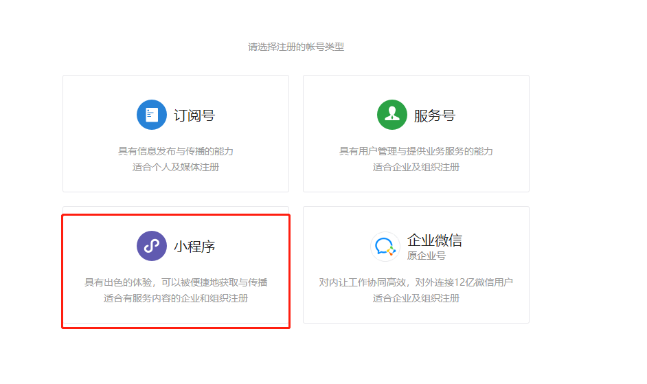The image size is (647, 384).
Task: Select the 服务号 title text
Action: click(x=434, y=115)
